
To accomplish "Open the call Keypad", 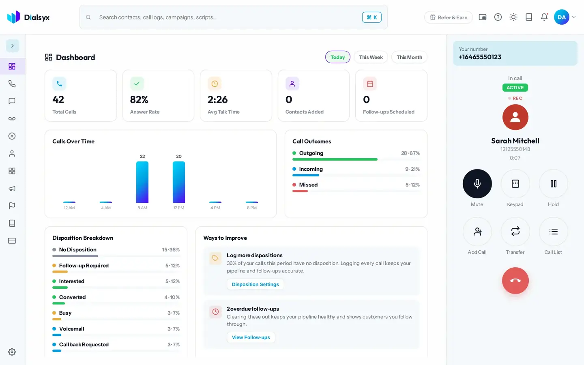I will pyautogui.click(x=515, y=184).
